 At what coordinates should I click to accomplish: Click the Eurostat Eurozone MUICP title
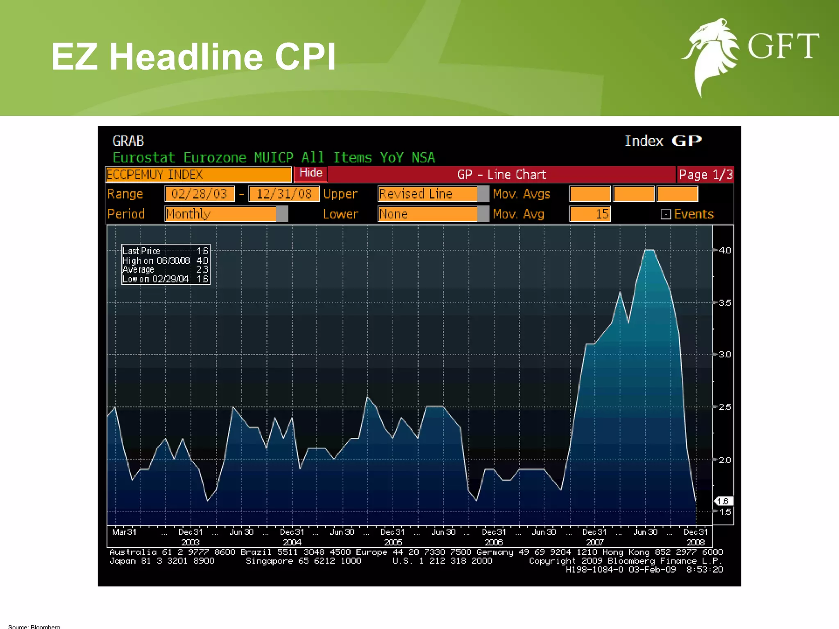tap(274, 158)
